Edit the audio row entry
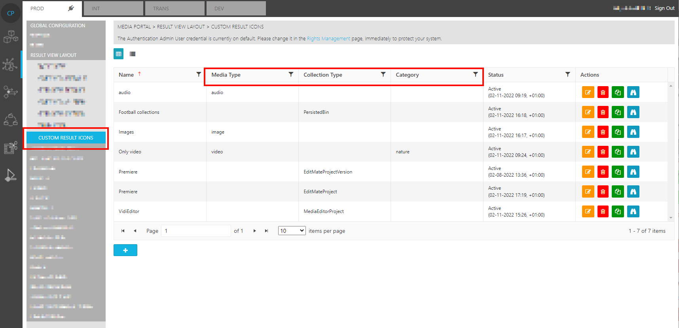679x328 pixels. [x=588, y=92]
